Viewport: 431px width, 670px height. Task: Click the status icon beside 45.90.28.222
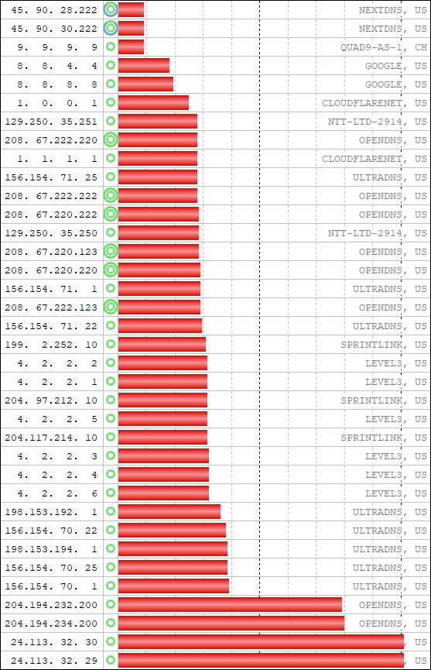click(111, 9)
